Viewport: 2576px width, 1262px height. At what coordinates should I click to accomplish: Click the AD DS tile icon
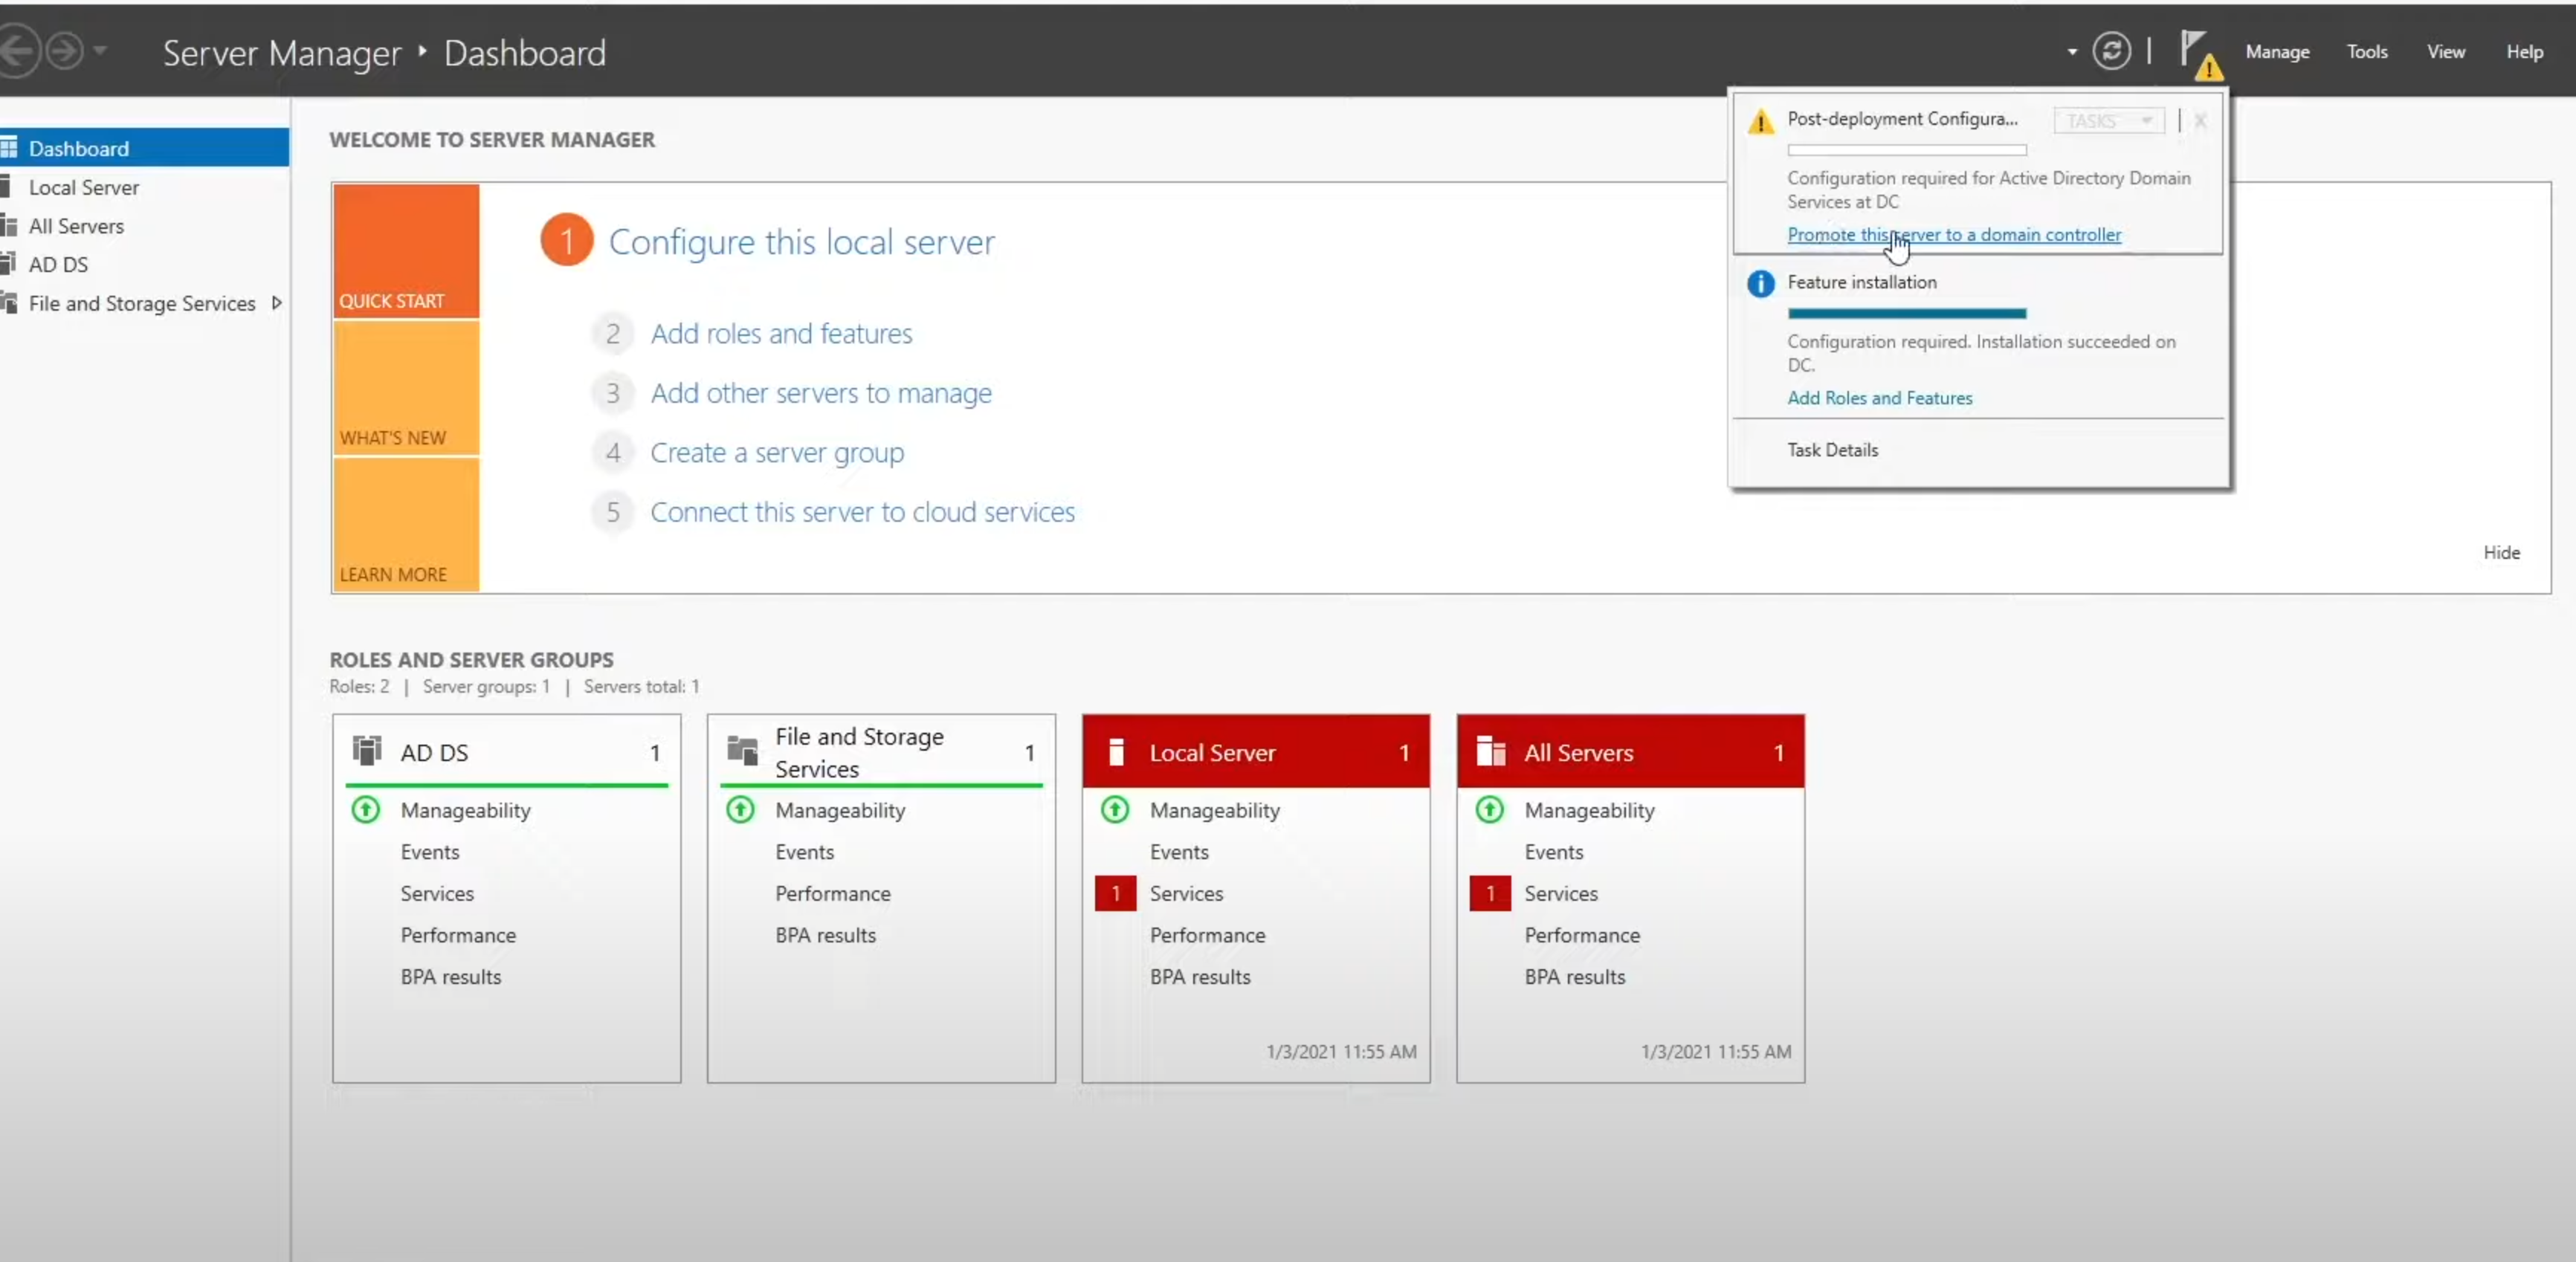pos(367,750)
